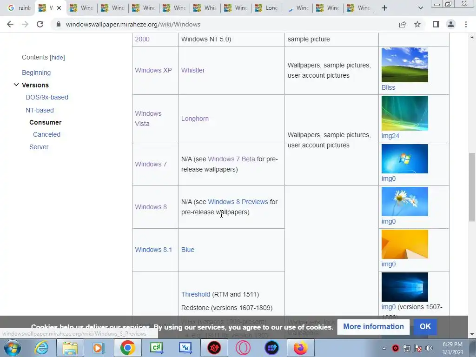The width and height of the screenshot is (476, 357).
Task: Jump to DOS/9x-based section
Action: pos(47,97)
